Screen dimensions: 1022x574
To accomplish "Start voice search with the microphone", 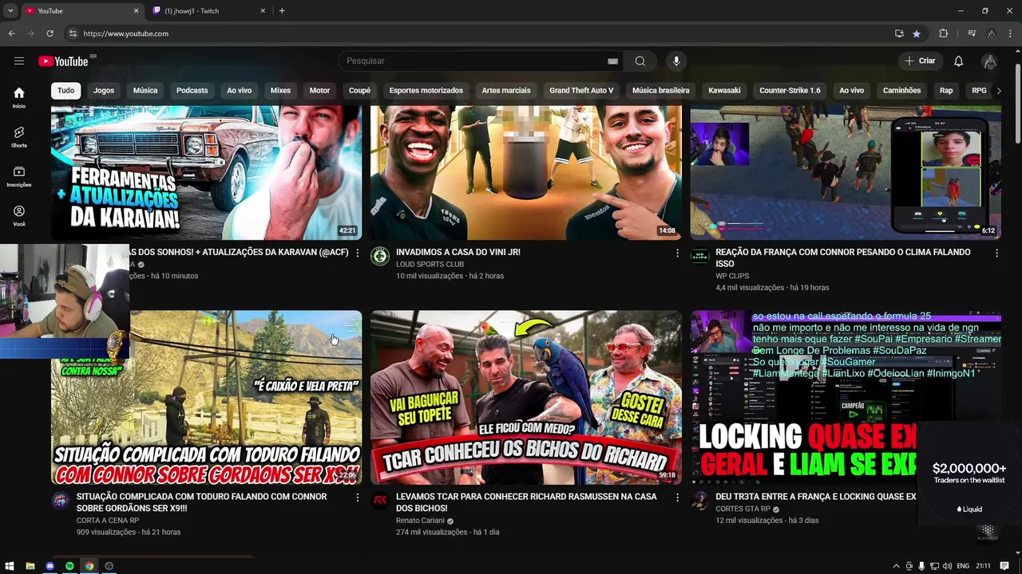I will [x=676, y=61].
